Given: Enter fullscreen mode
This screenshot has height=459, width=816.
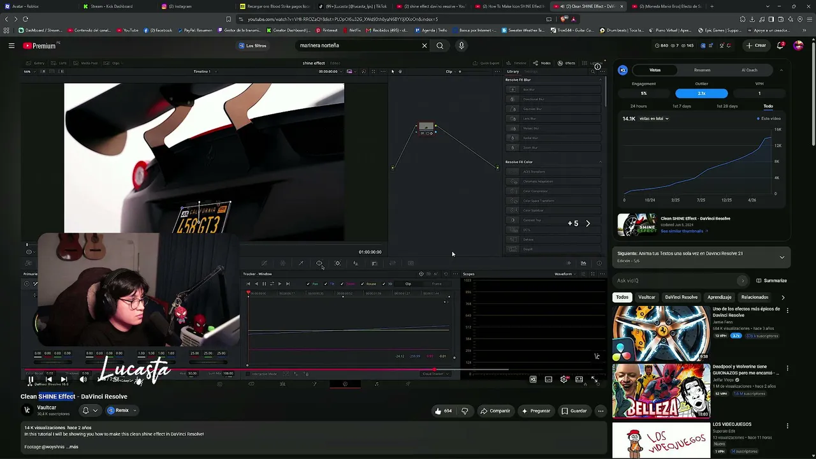Looking at the screenshot, I should pos(594,379).
